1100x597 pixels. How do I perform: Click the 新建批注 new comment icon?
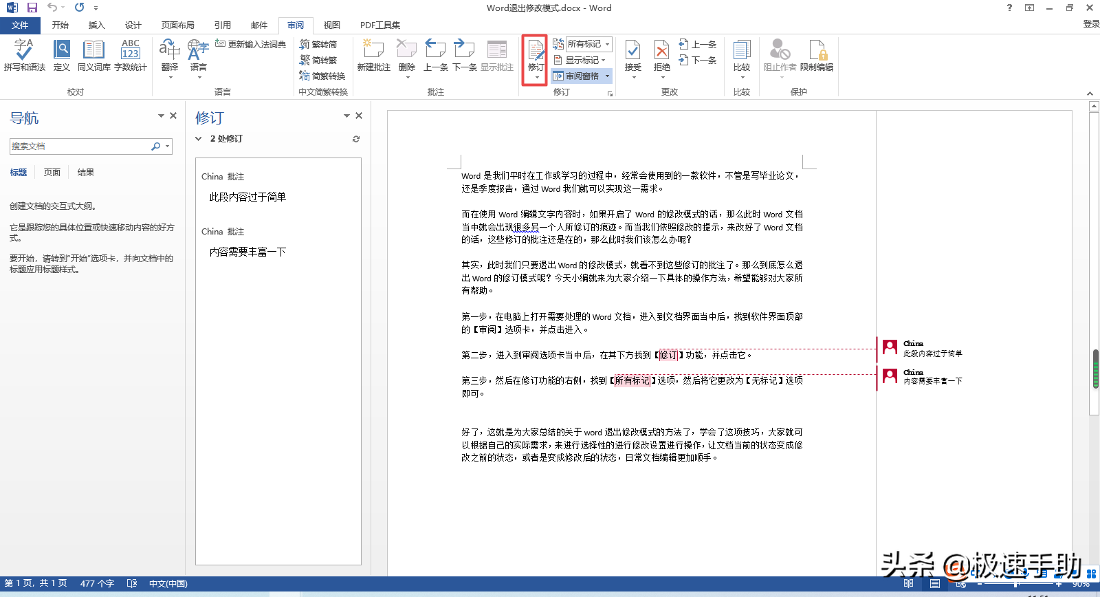click(x=373, y=55)
